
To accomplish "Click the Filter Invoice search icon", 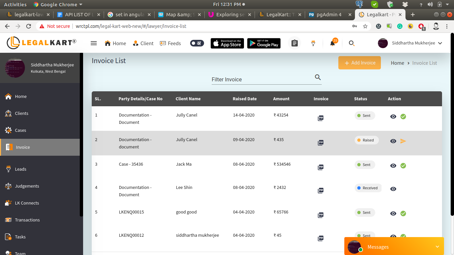I will (x=318, y=77).
